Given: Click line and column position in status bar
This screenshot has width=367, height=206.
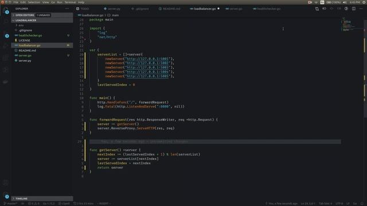Looking at the screenshot, I should [x=308, y=204].
